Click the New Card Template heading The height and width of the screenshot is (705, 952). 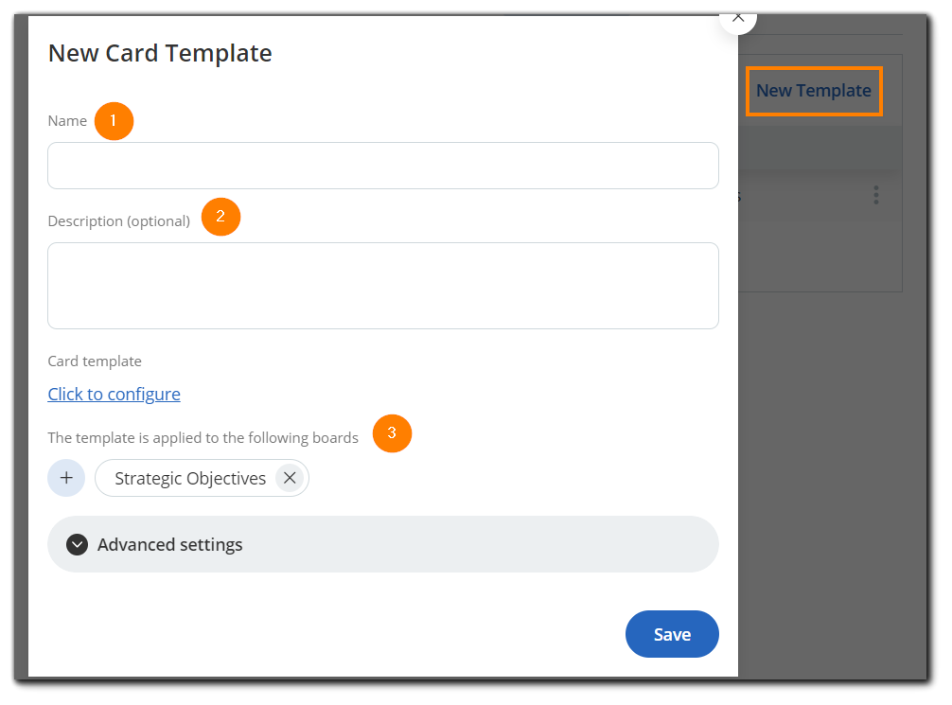coord(160,53)
